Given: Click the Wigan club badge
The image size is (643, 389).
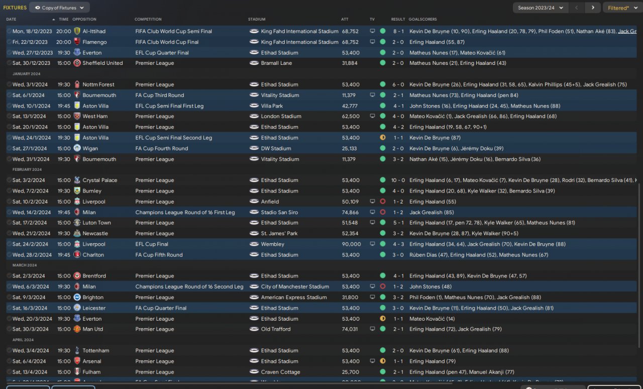Looking at the screenshot, I should tap(77, 149).
